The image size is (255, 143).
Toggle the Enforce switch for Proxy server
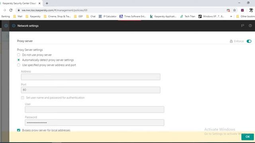click(x=249, y=41)
